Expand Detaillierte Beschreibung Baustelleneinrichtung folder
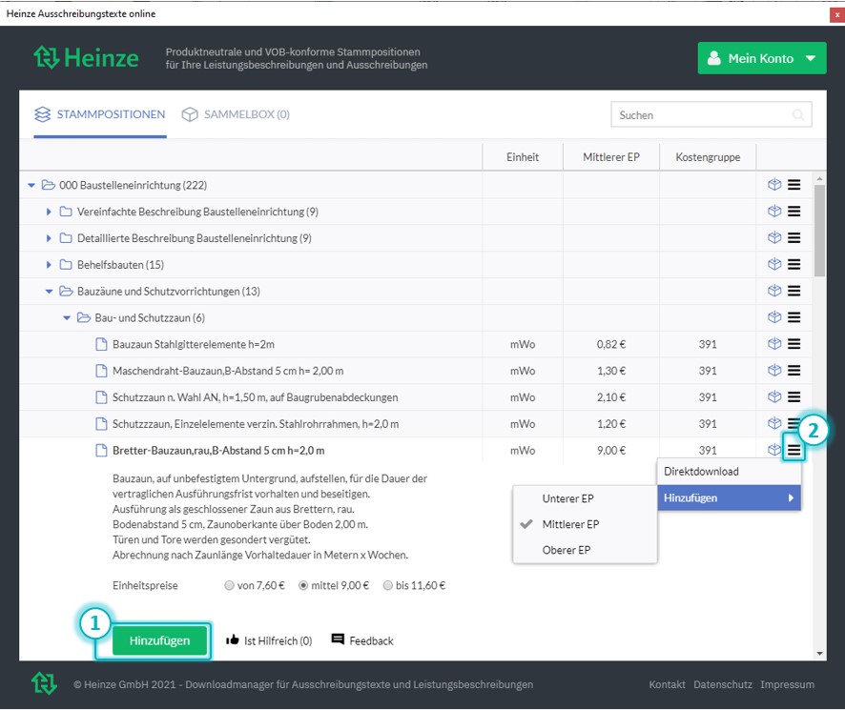This screenshot has height=710, width=845. click(49, 238)
